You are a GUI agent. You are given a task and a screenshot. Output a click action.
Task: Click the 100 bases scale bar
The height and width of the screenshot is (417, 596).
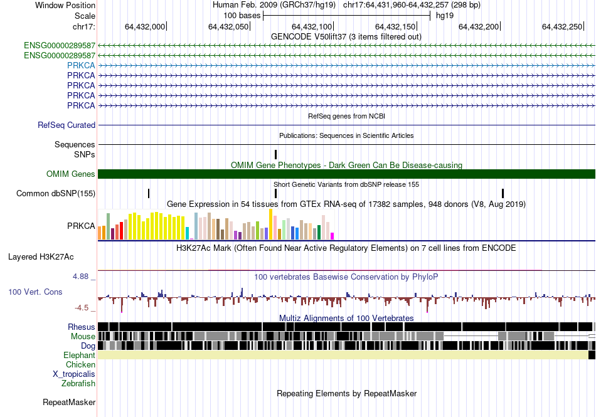(346, 16)
